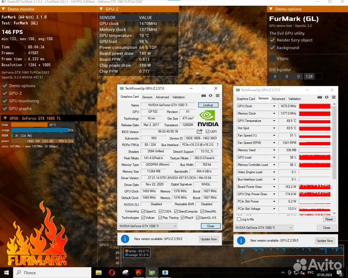Open the GPU Clock sensor dropdown arrow
Viewport: 348px width, 278px height.
pos(274,106)
